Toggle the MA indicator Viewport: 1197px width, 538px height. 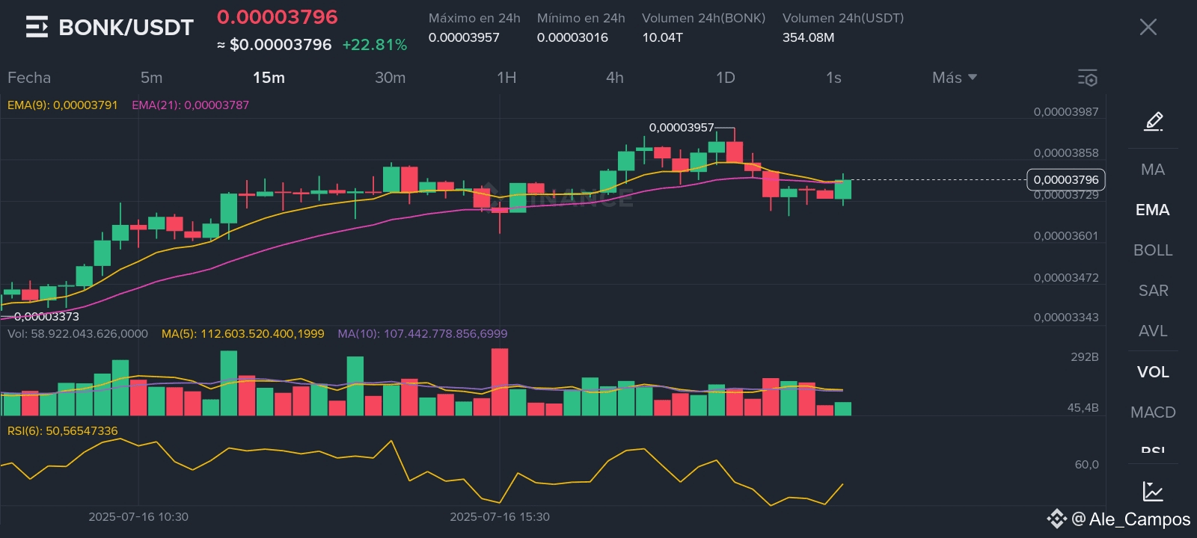[1153, 170]
